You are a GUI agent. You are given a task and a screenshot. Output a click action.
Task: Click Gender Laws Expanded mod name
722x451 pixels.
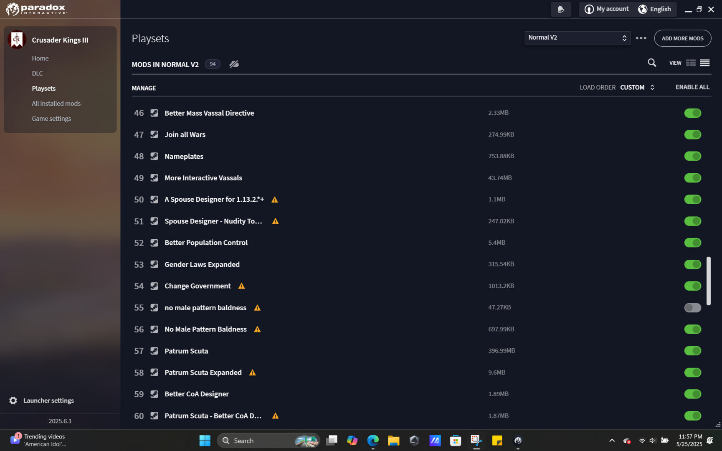(x=202, y=264)
